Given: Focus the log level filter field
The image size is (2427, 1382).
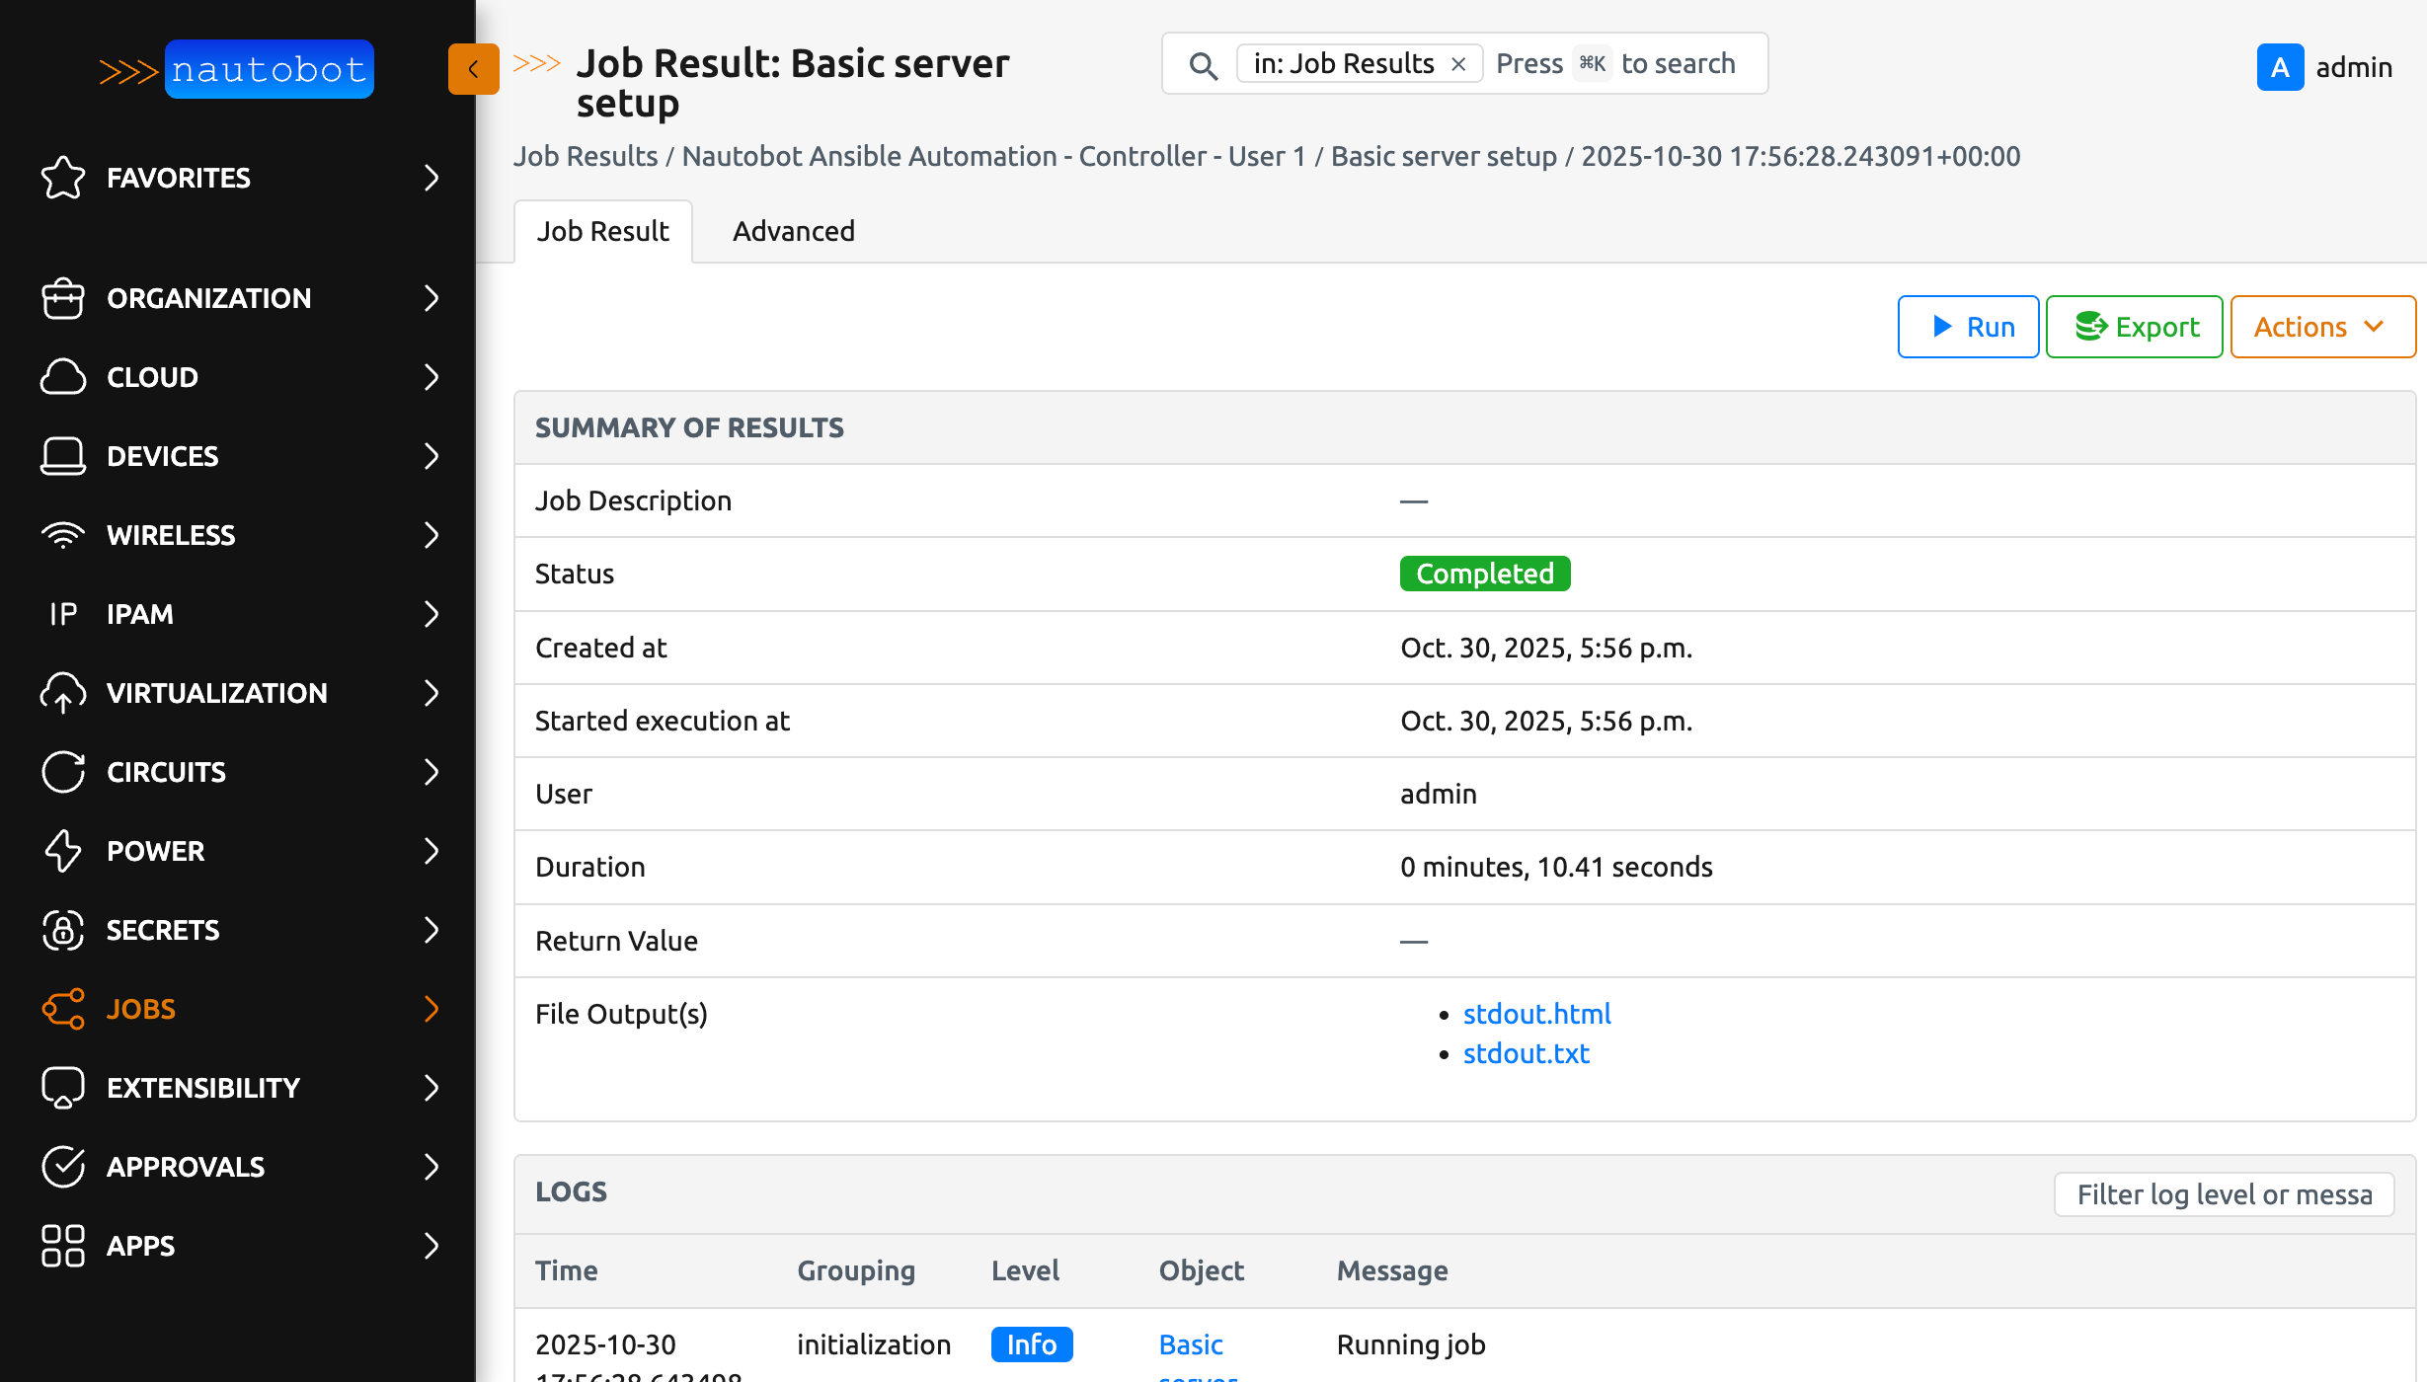Looking at the screenshot, I should [2224, 1194].
